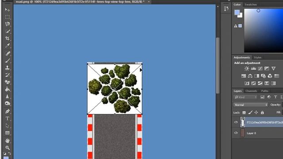The image size is (283, 159).
Task: Select the Path Selection tool
Action: (7, 125)
